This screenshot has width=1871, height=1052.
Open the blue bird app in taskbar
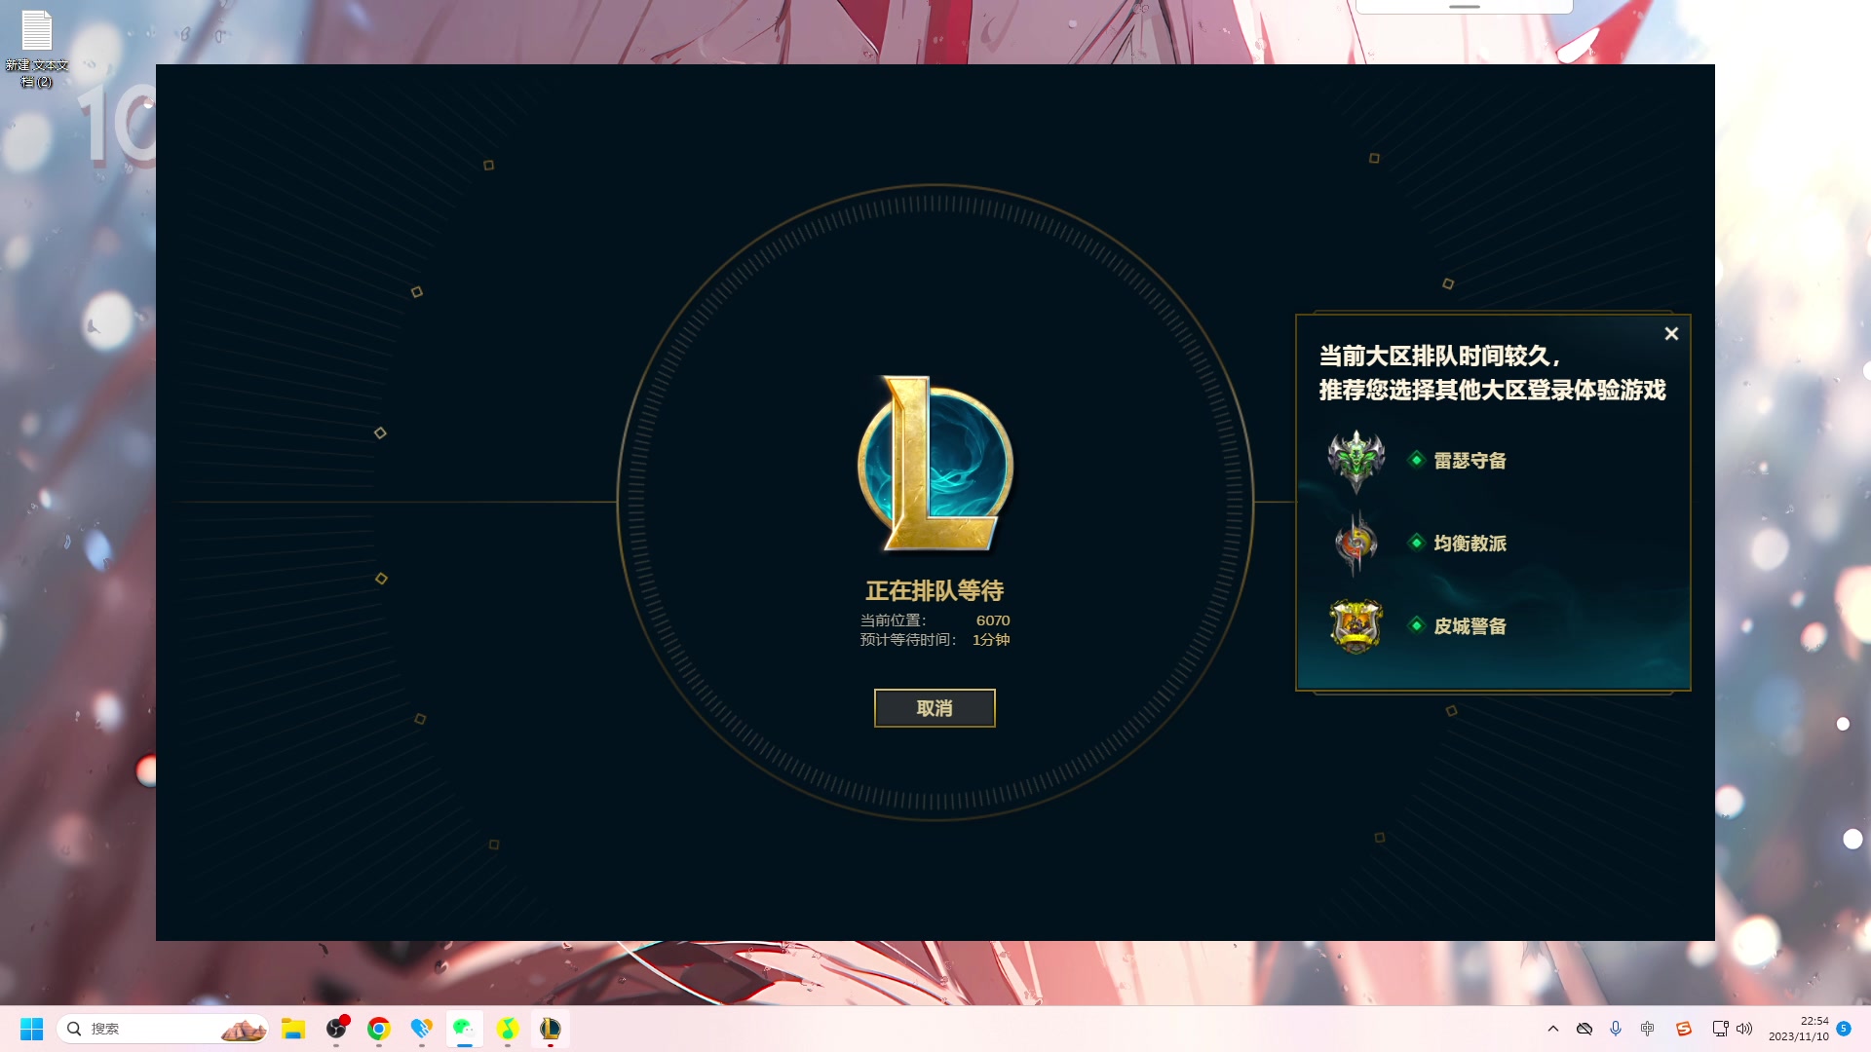tap(422, 1029)
